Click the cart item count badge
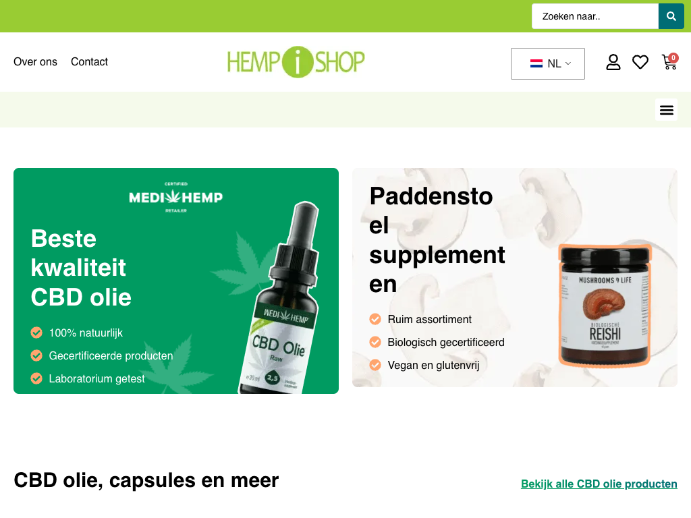The height and width of the screenshot is (518, 691). pos(673,58)
